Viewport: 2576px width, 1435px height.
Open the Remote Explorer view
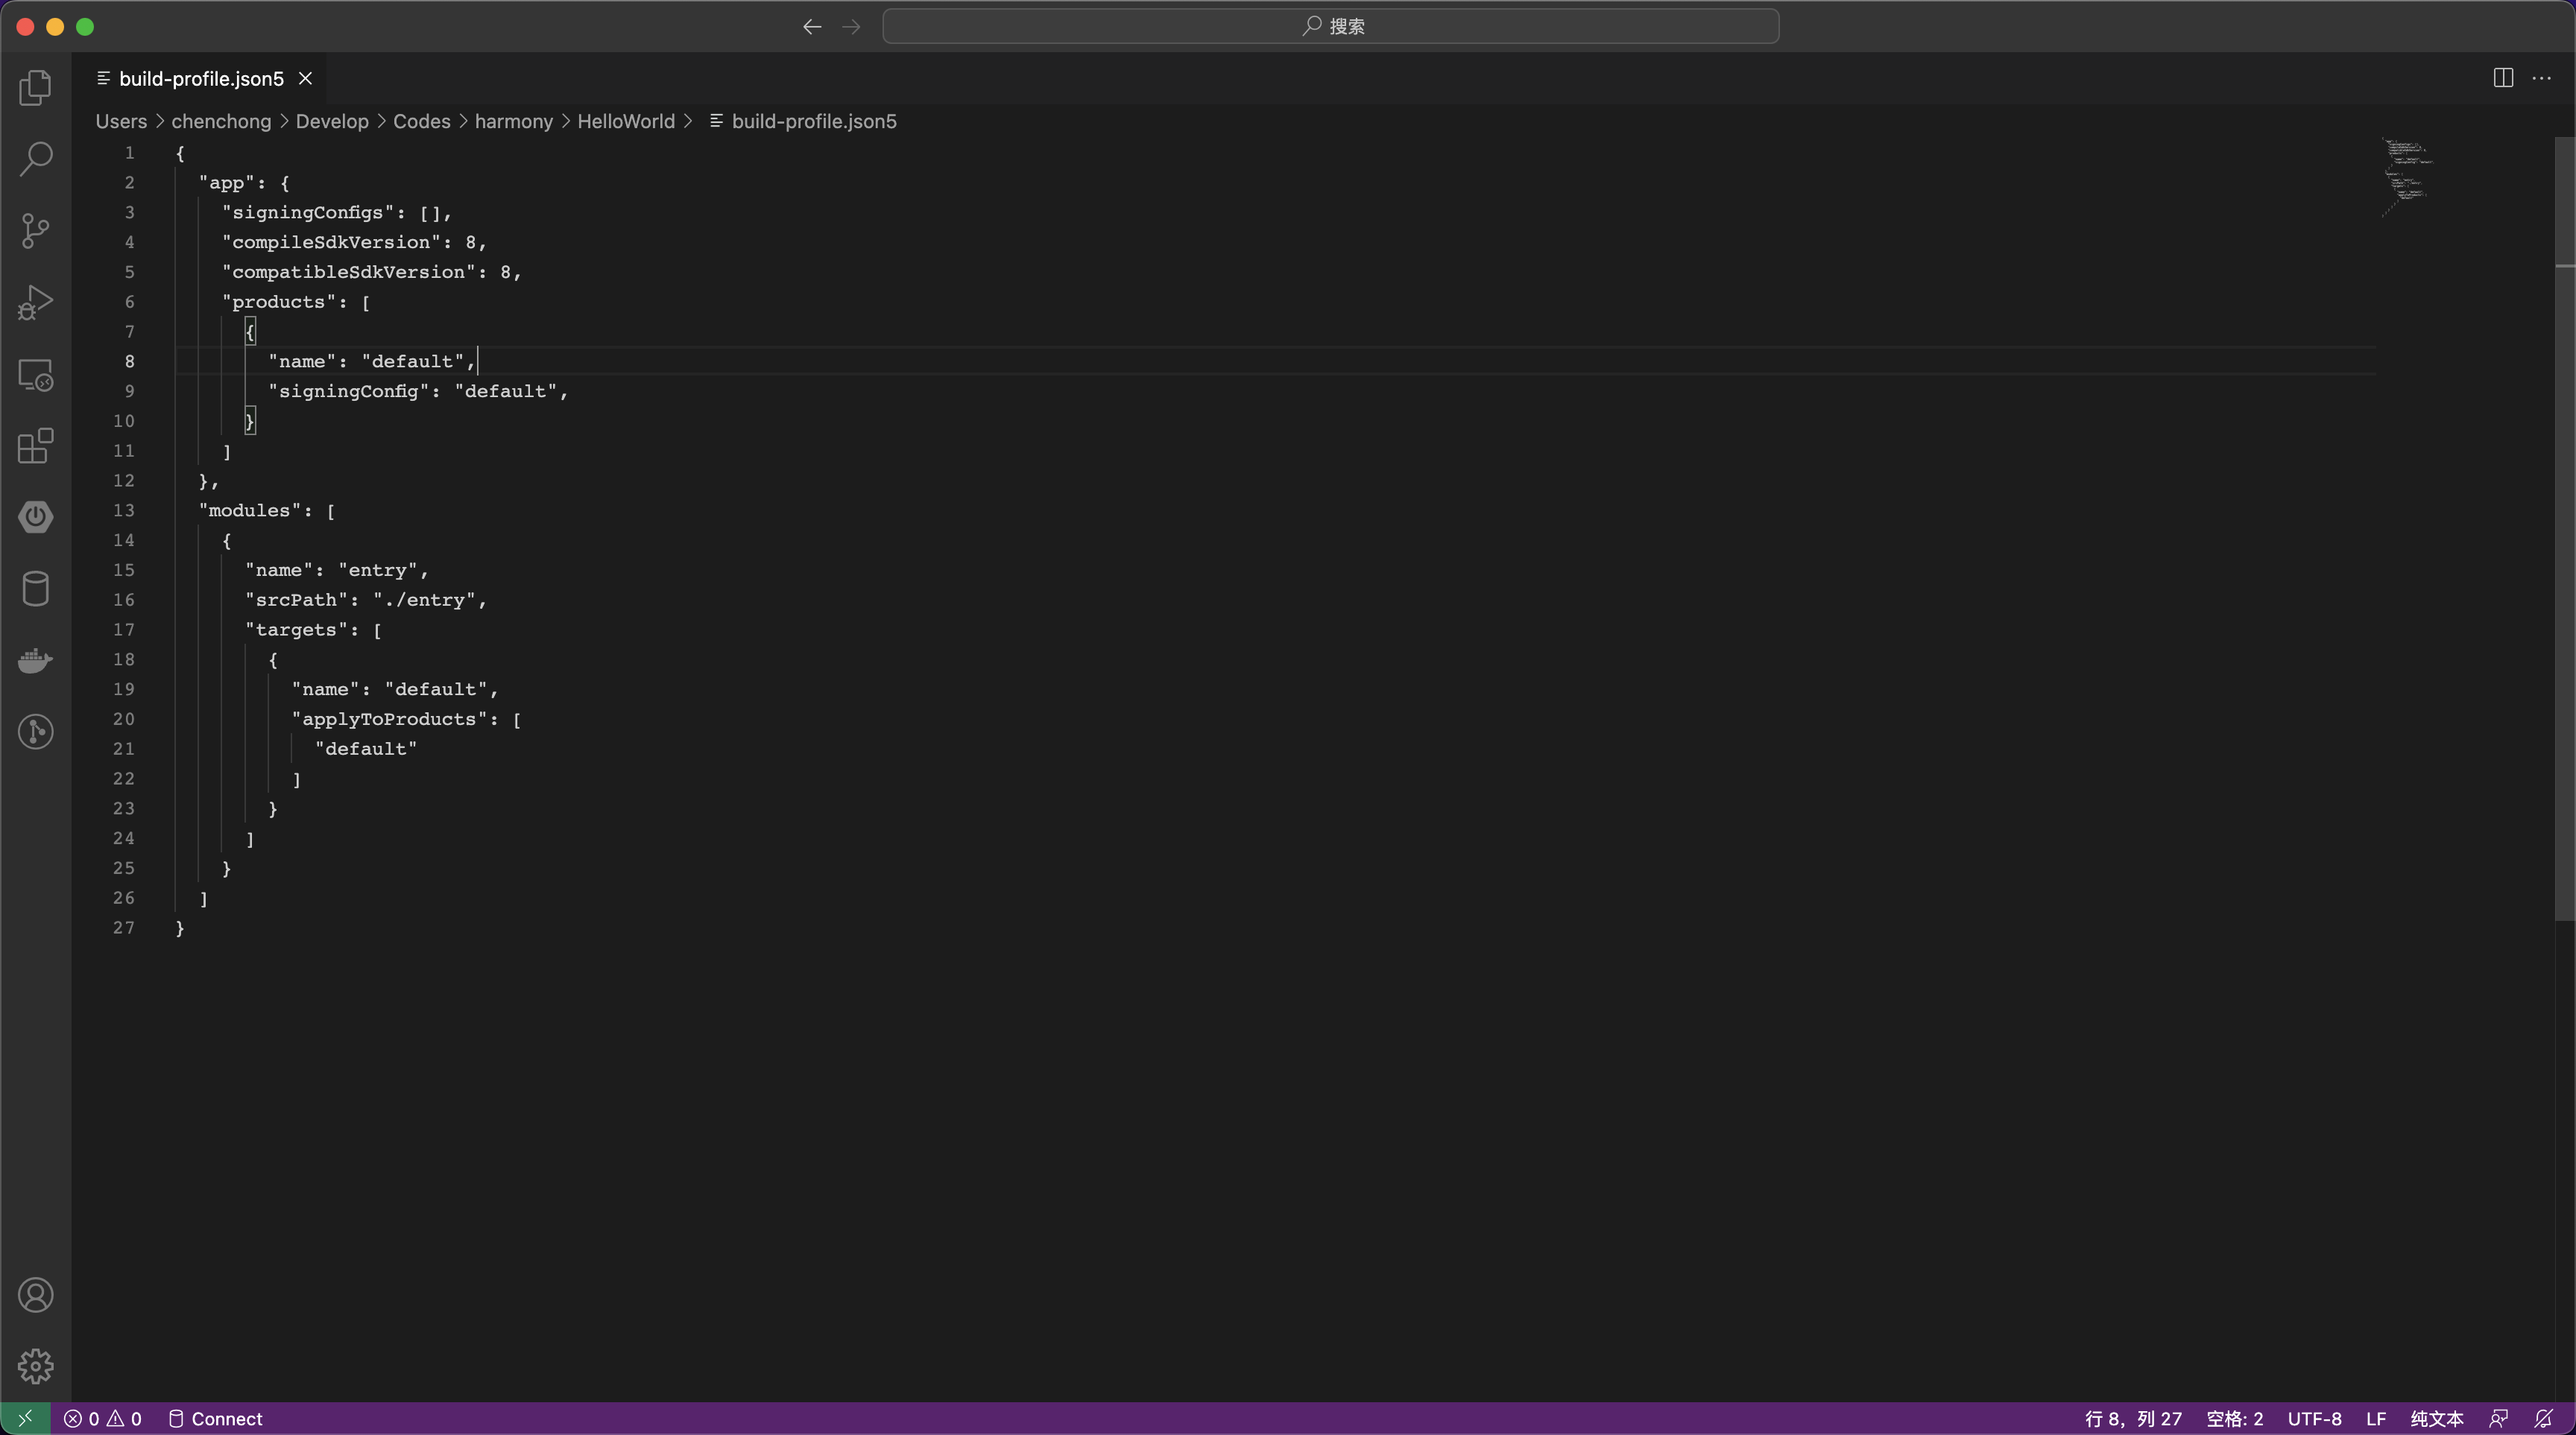click(36, 375)
